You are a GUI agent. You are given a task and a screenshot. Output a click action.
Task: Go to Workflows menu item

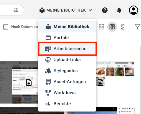(67, 93)
